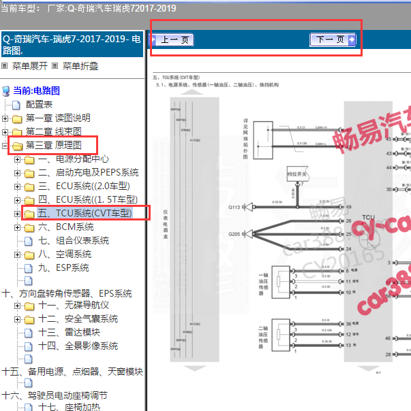Expand 四、ECU系统(1.5T车型) node
411x411 pixels.
pos(17,200)
